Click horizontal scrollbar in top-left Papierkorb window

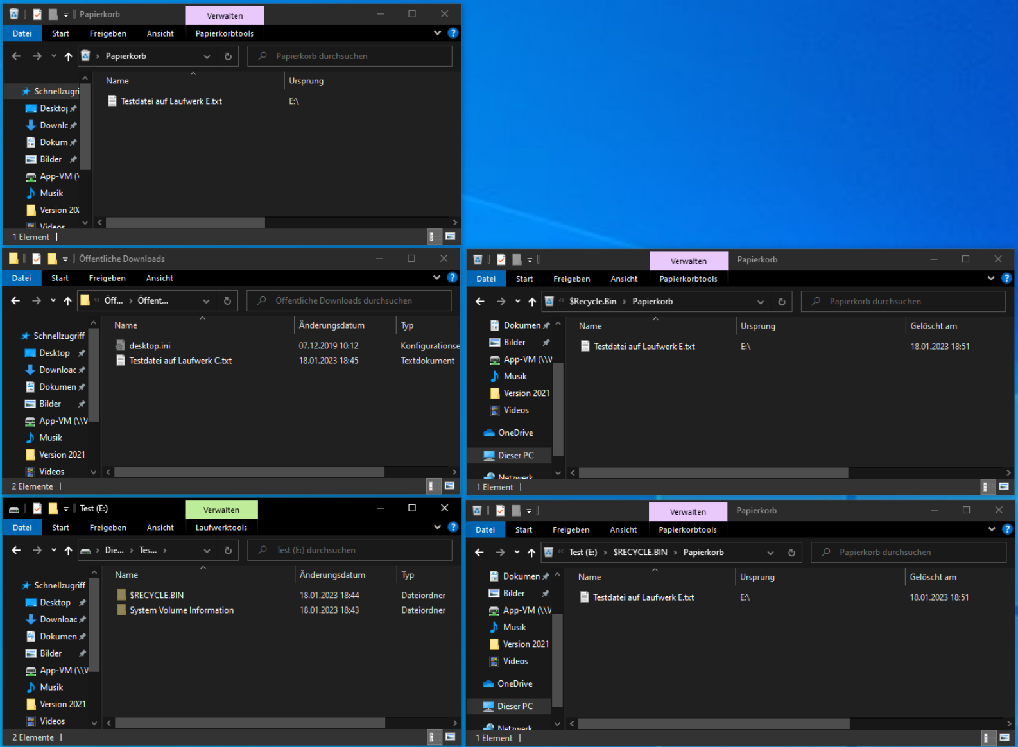(x=185, y=222)
